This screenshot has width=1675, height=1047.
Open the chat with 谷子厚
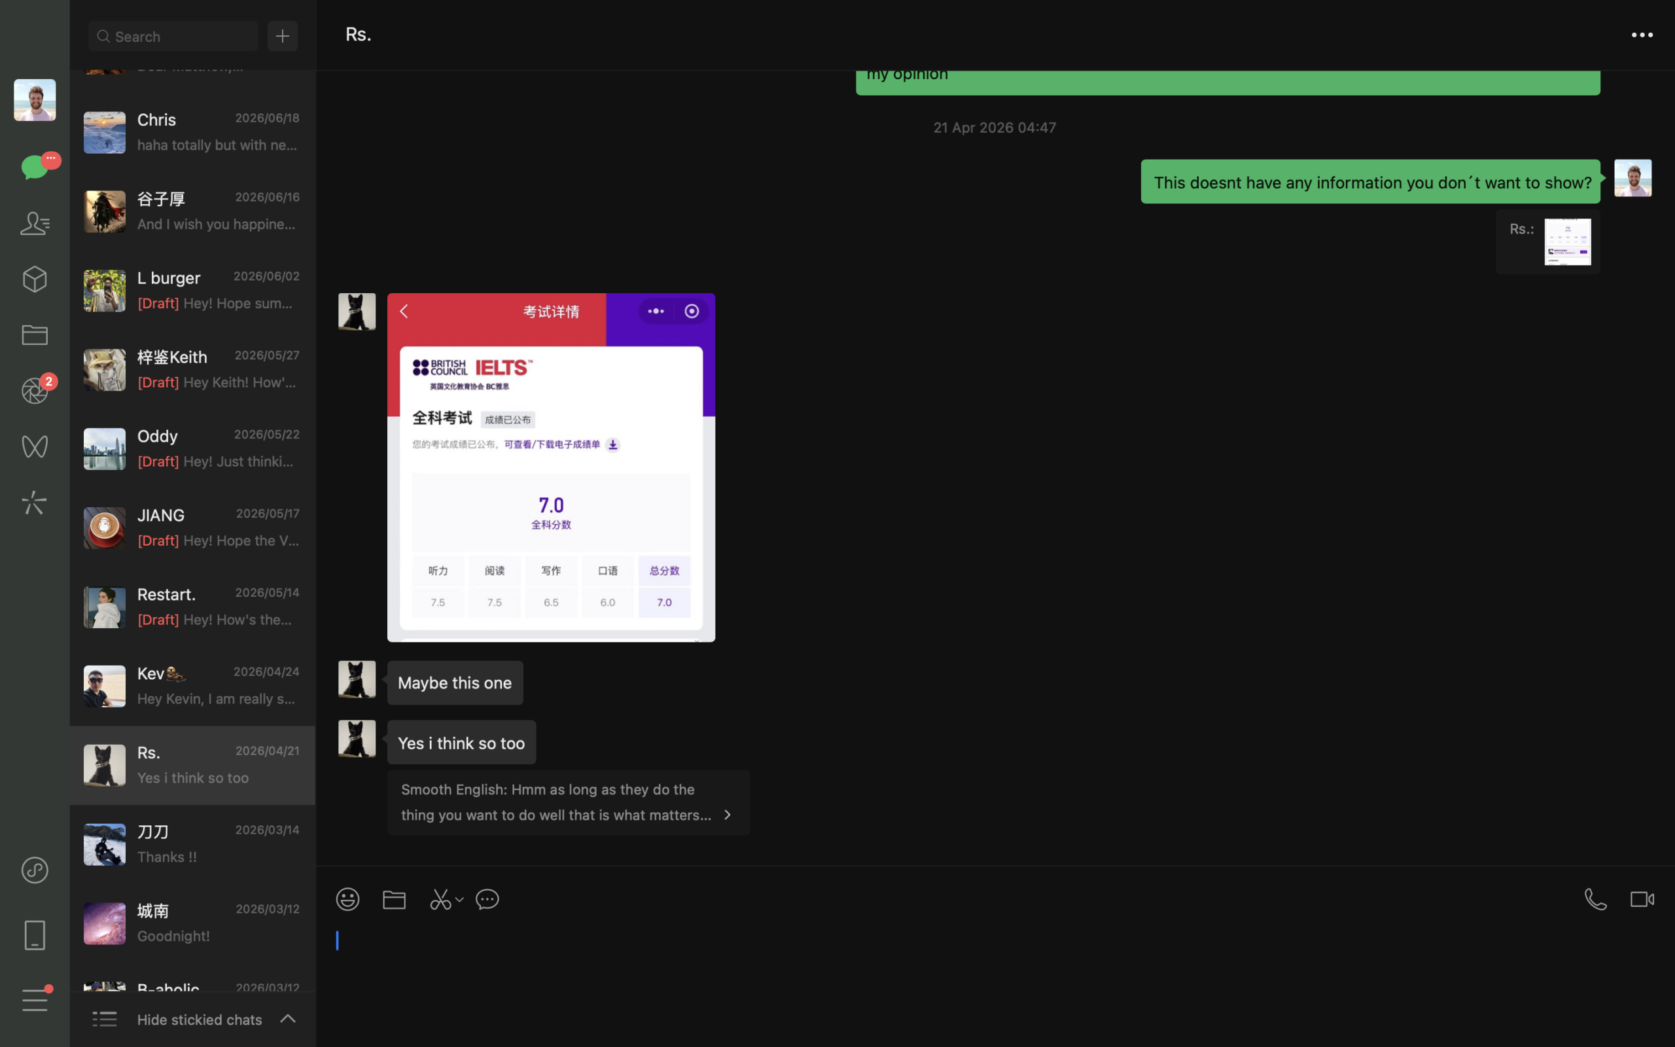tap(192, 211)
